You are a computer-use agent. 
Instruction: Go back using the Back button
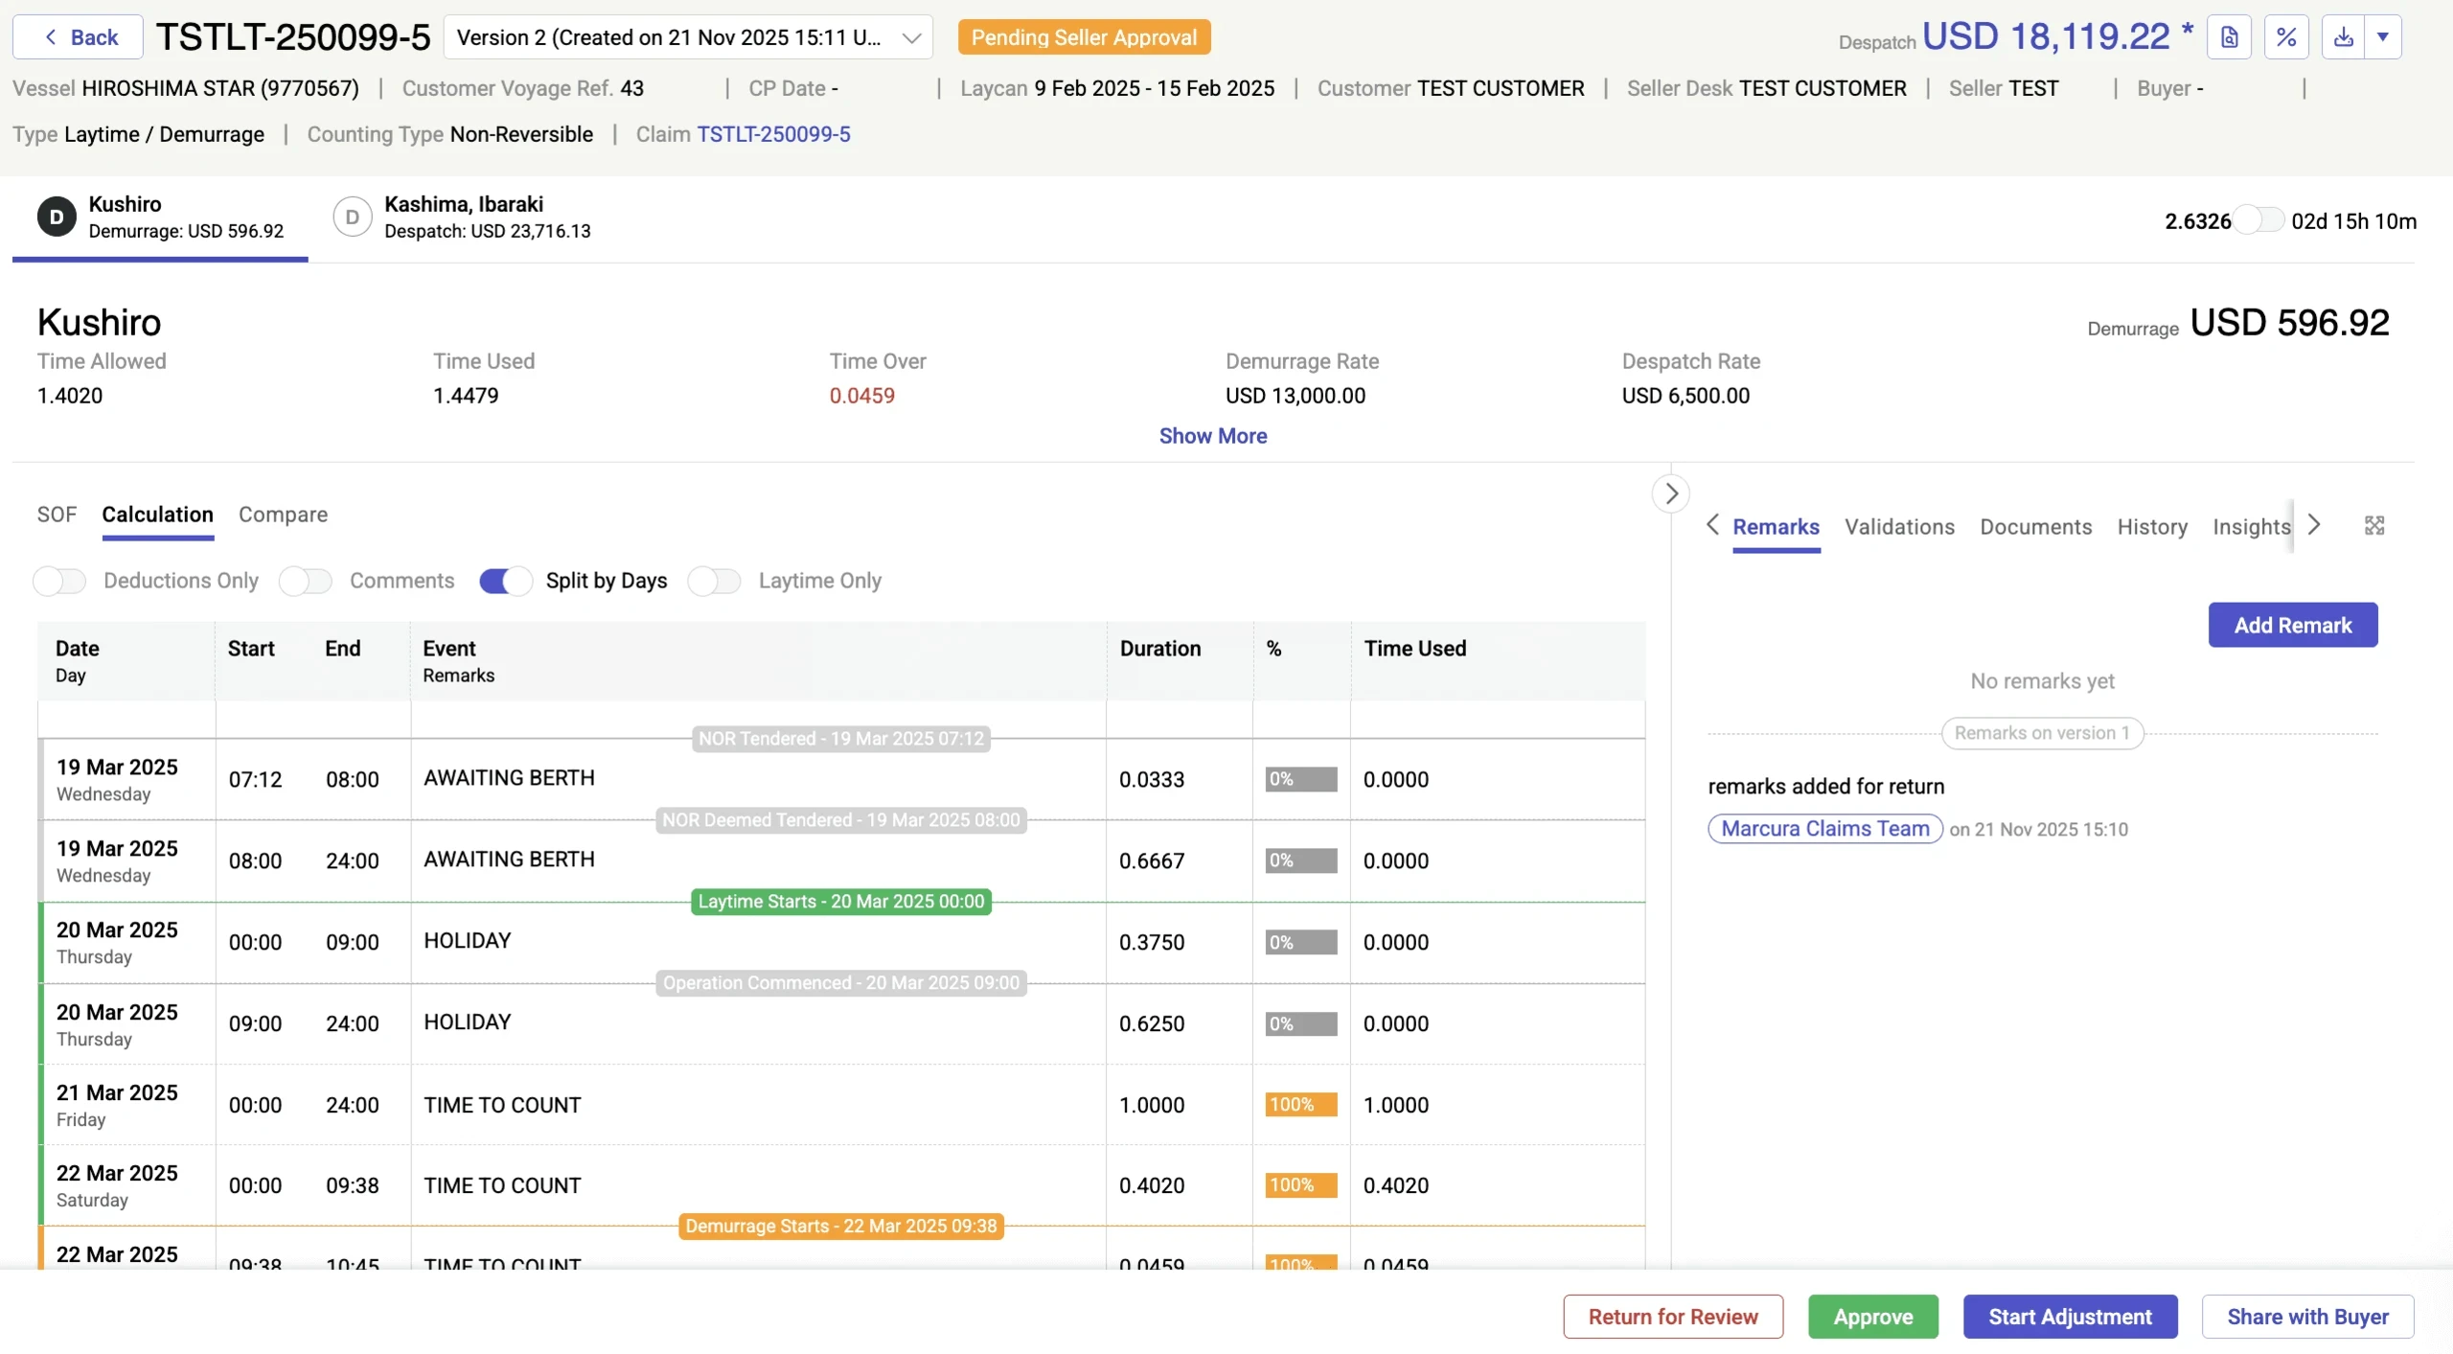click(x=79, y=37)
